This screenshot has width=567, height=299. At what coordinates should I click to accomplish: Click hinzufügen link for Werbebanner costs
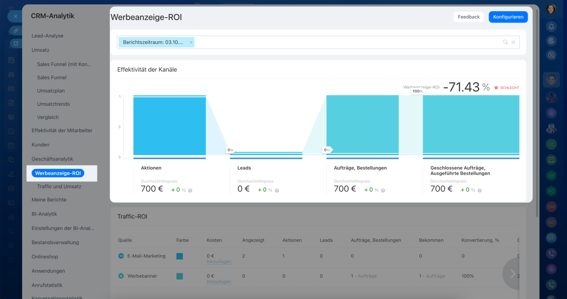219,282
